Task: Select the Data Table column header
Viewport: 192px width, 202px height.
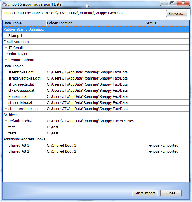Action: pos(24,23)
